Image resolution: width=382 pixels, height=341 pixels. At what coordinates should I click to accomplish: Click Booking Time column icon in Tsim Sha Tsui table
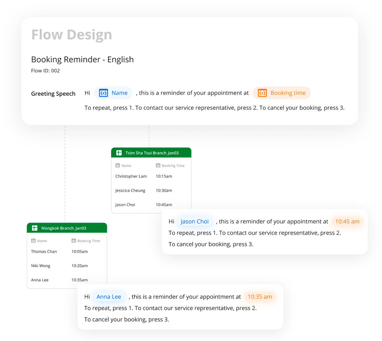click(x=158, y=166)
